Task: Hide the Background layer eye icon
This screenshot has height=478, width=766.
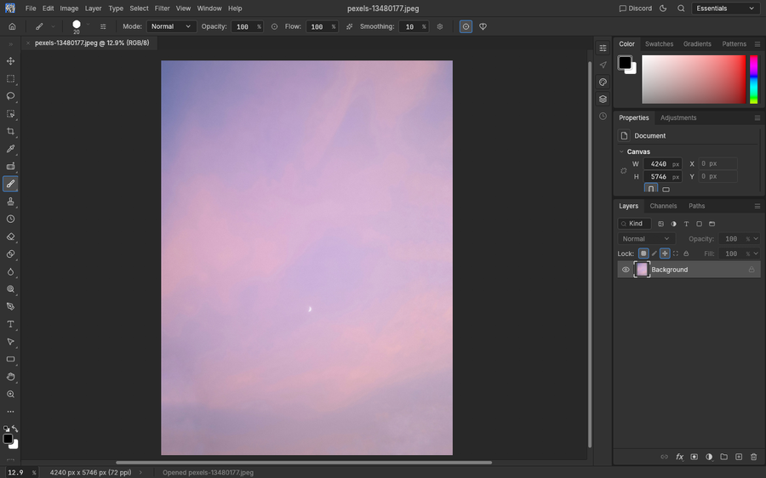Action: tap(626, 270)
